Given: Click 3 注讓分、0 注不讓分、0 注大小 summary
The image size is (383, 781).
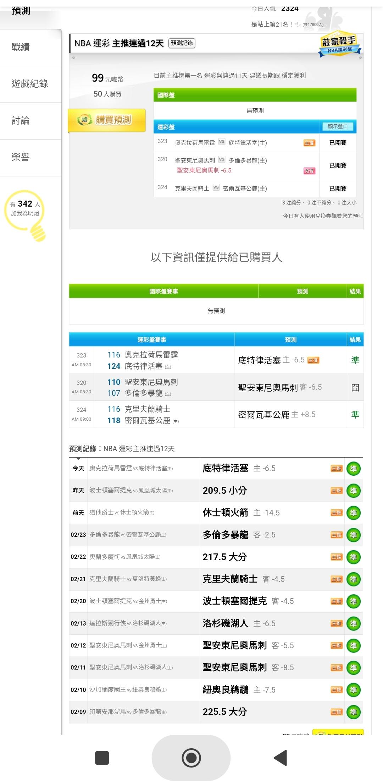Looking at the screenshot, I should click(319, 203).
